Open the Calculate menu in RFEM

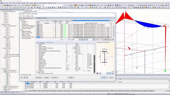[19, 3]
